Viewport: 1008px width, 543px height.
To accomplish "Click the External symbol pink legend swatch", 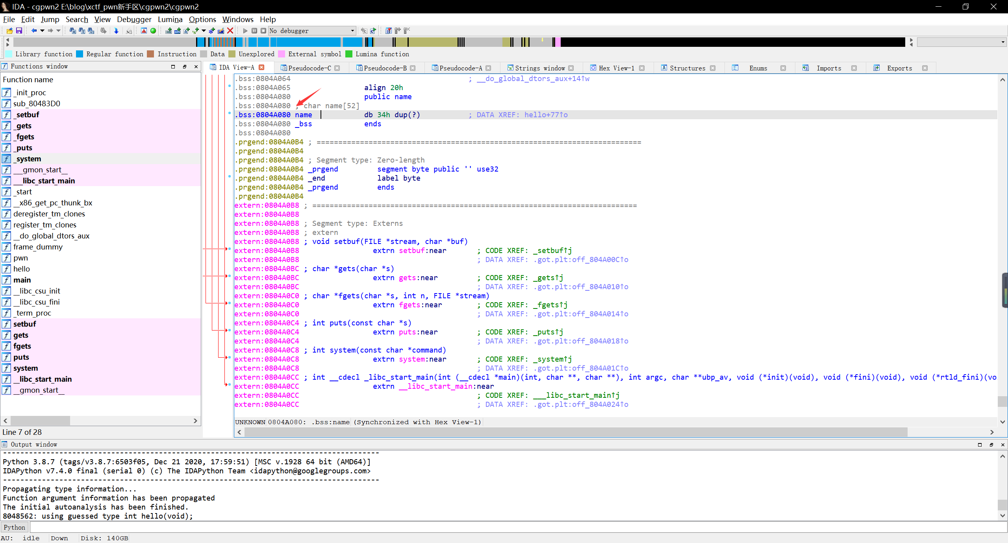I will [282, 54].
